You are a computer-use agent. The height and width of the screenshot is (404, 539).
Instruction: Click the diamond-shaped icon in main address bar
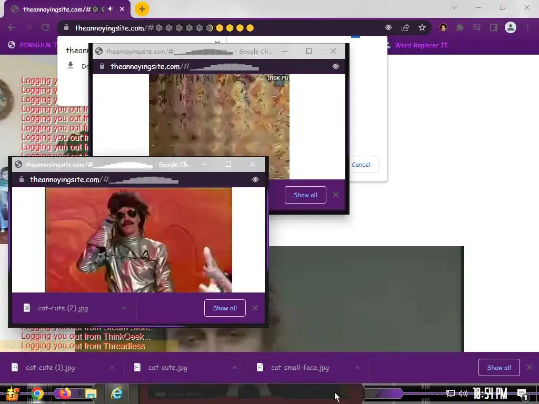tap(388, 27)
